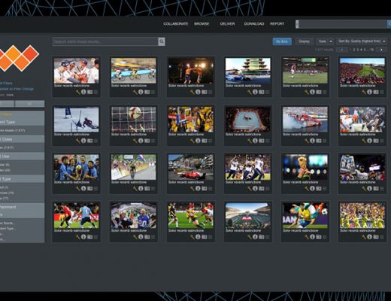Click wrench icon under pagoda racetrack card
Image resolution: width=391 pixels, height=301 pixels.
tap(250, 92)
